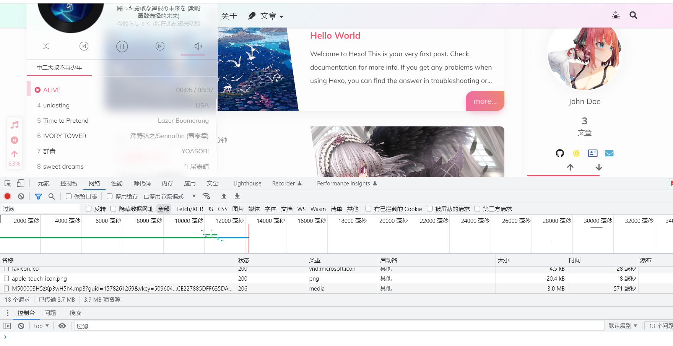
Task: Toggle the network filter funnel icon
Action: click(38, 196)
